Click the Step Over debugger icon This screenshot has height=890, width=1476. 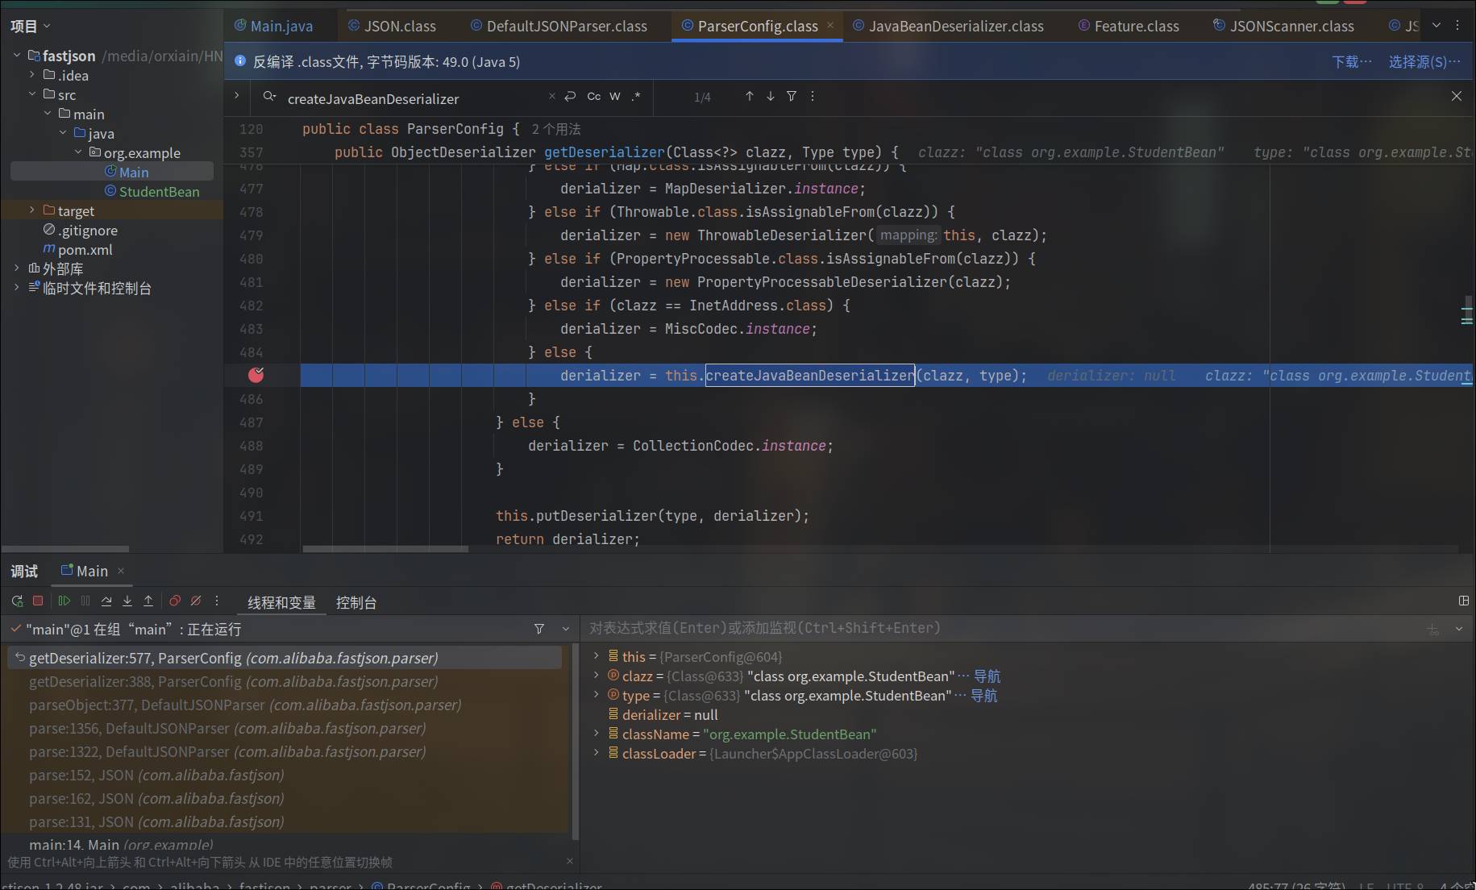point(106,601)
